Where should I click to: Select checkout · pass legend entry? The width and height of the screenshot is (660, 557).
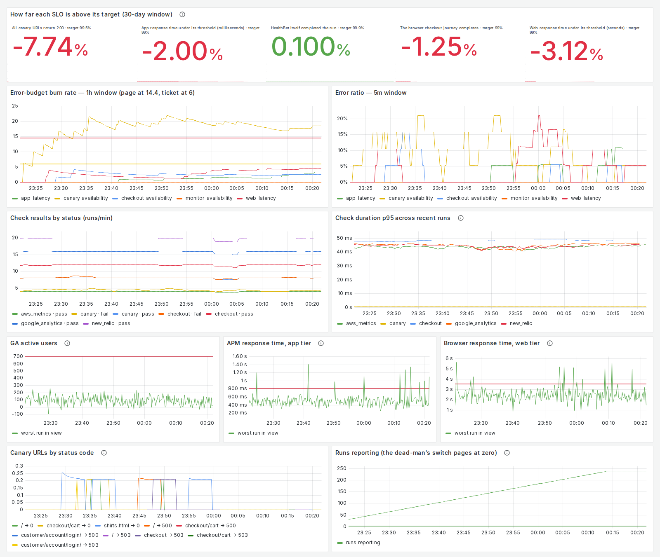[234, 314]
